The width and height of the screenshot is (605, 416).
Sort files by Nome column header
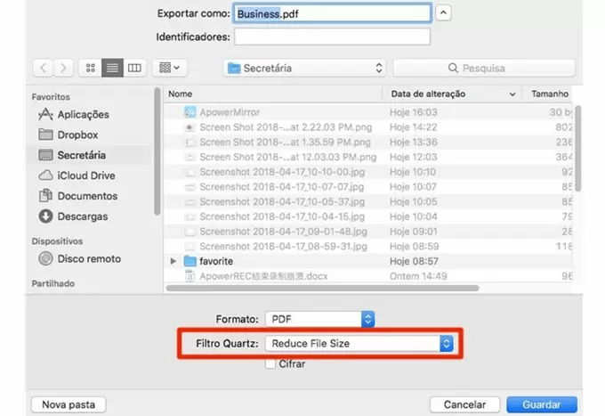click(271, 94)
